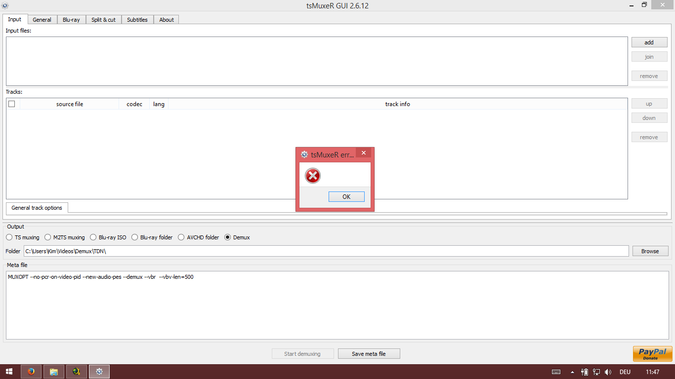Confirm the error dialog with OK
Viewport: 675px width, 379px height.
tap(346, 196)
